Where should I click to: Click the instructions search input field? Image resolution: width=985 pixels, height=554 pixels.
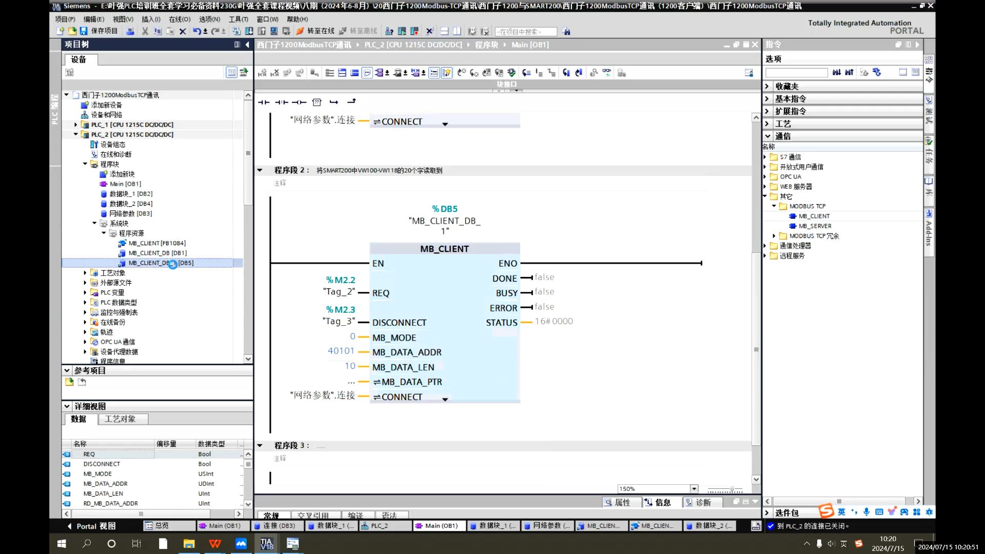point(797,73)
